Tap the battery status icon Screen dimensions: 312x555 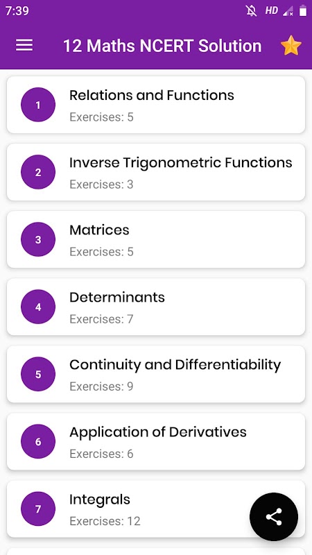(x=303, y=10)
